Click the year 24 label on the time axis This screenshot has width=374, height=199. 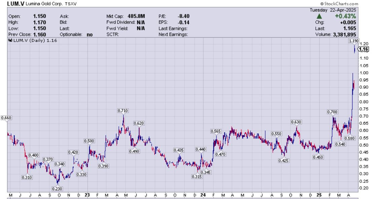203,195
